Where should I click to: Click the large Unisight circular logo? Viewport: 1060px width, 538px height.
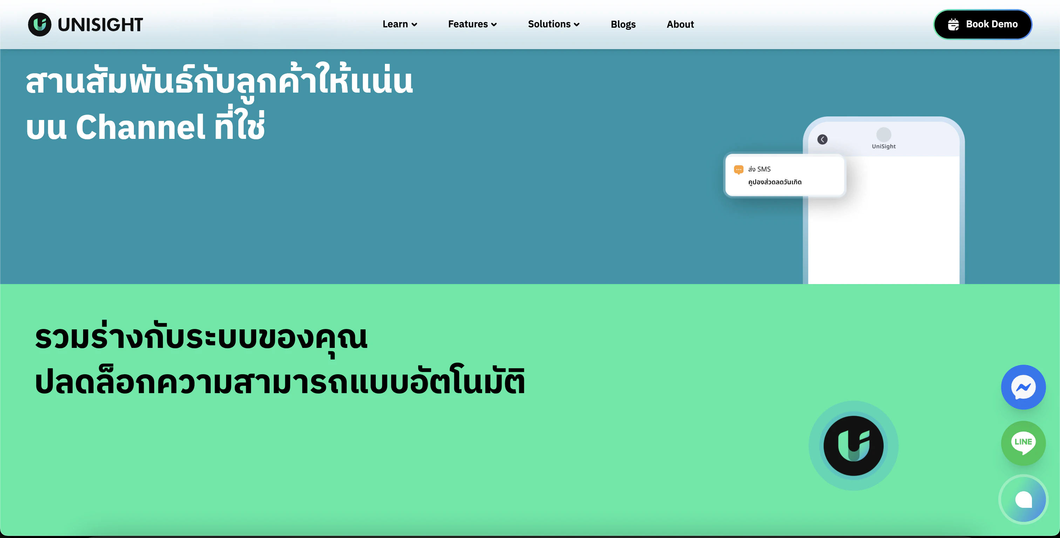point(854,446)
